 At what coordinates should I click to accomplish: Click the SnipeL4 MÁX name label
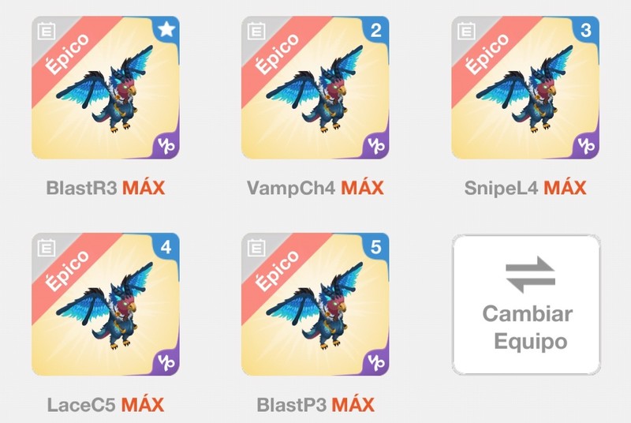coord(525,188)
